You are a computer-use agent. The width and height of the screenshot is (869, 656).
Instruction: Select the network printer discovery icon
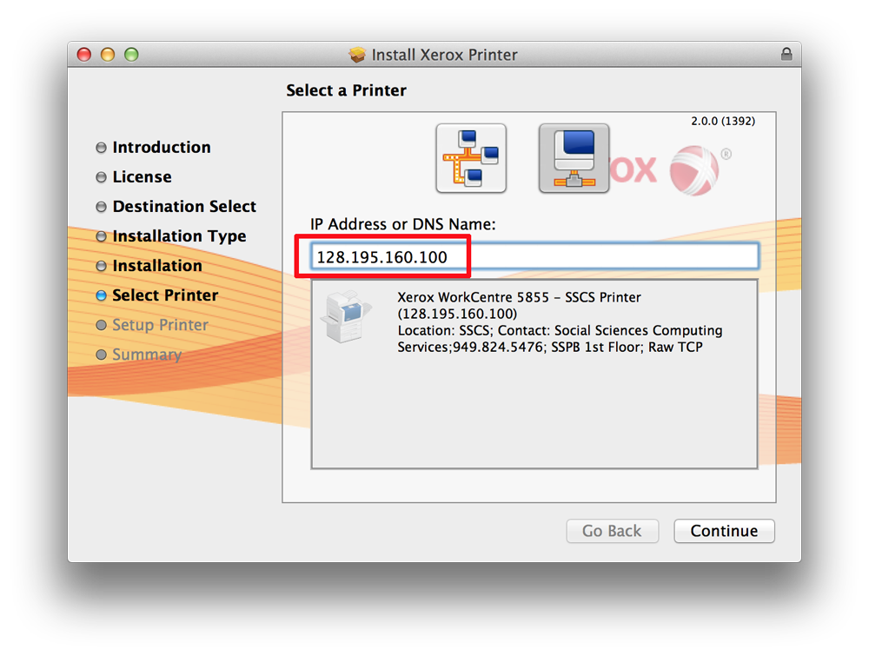tap(470, 158)
